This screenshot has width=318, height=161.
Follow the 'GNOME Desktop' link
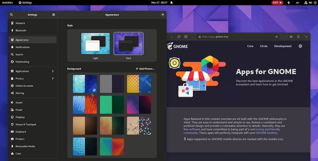click(266, 133)
